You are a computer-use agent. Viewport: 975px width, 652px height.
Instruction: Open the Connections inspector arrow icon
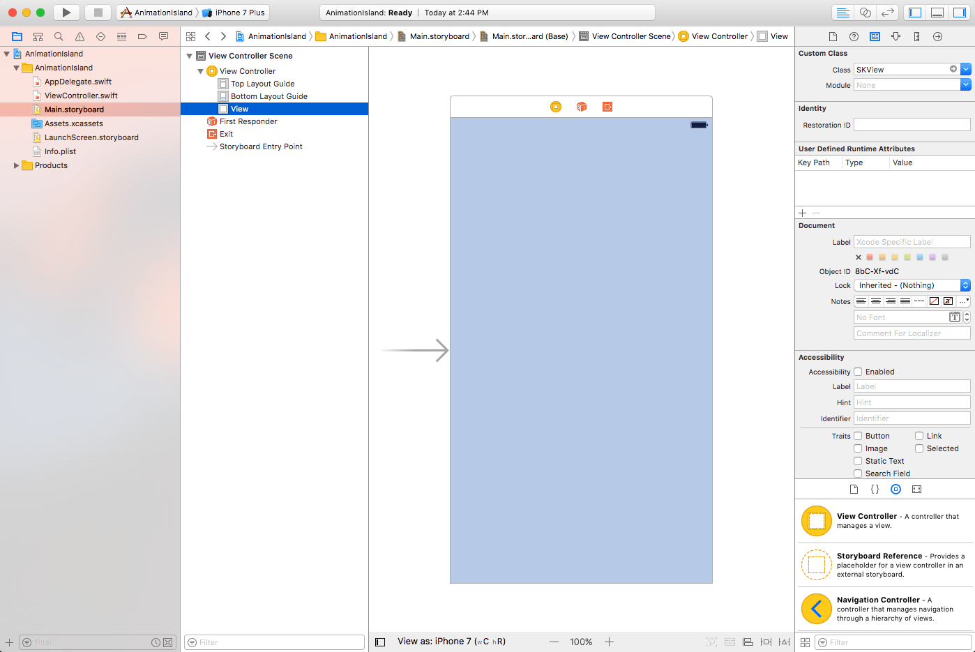pos(937,36)
